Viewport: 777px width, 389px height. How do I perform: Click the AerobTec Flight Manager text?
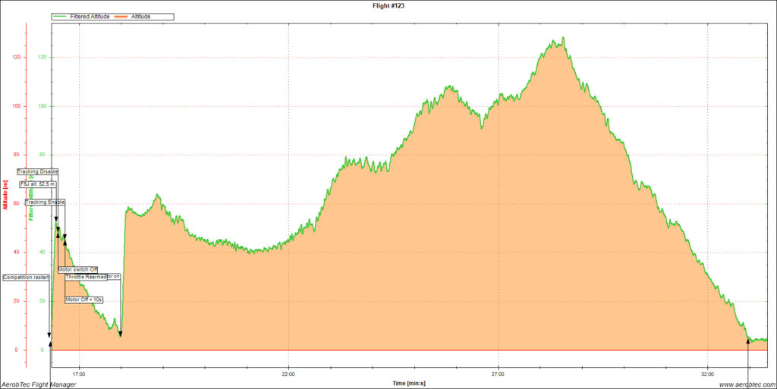(38, 384)
